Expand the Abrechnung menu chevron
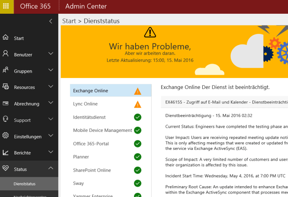Image resolution: width=288 pixels, height=197 pixels. pyautogui.click(x=51, y=103)
